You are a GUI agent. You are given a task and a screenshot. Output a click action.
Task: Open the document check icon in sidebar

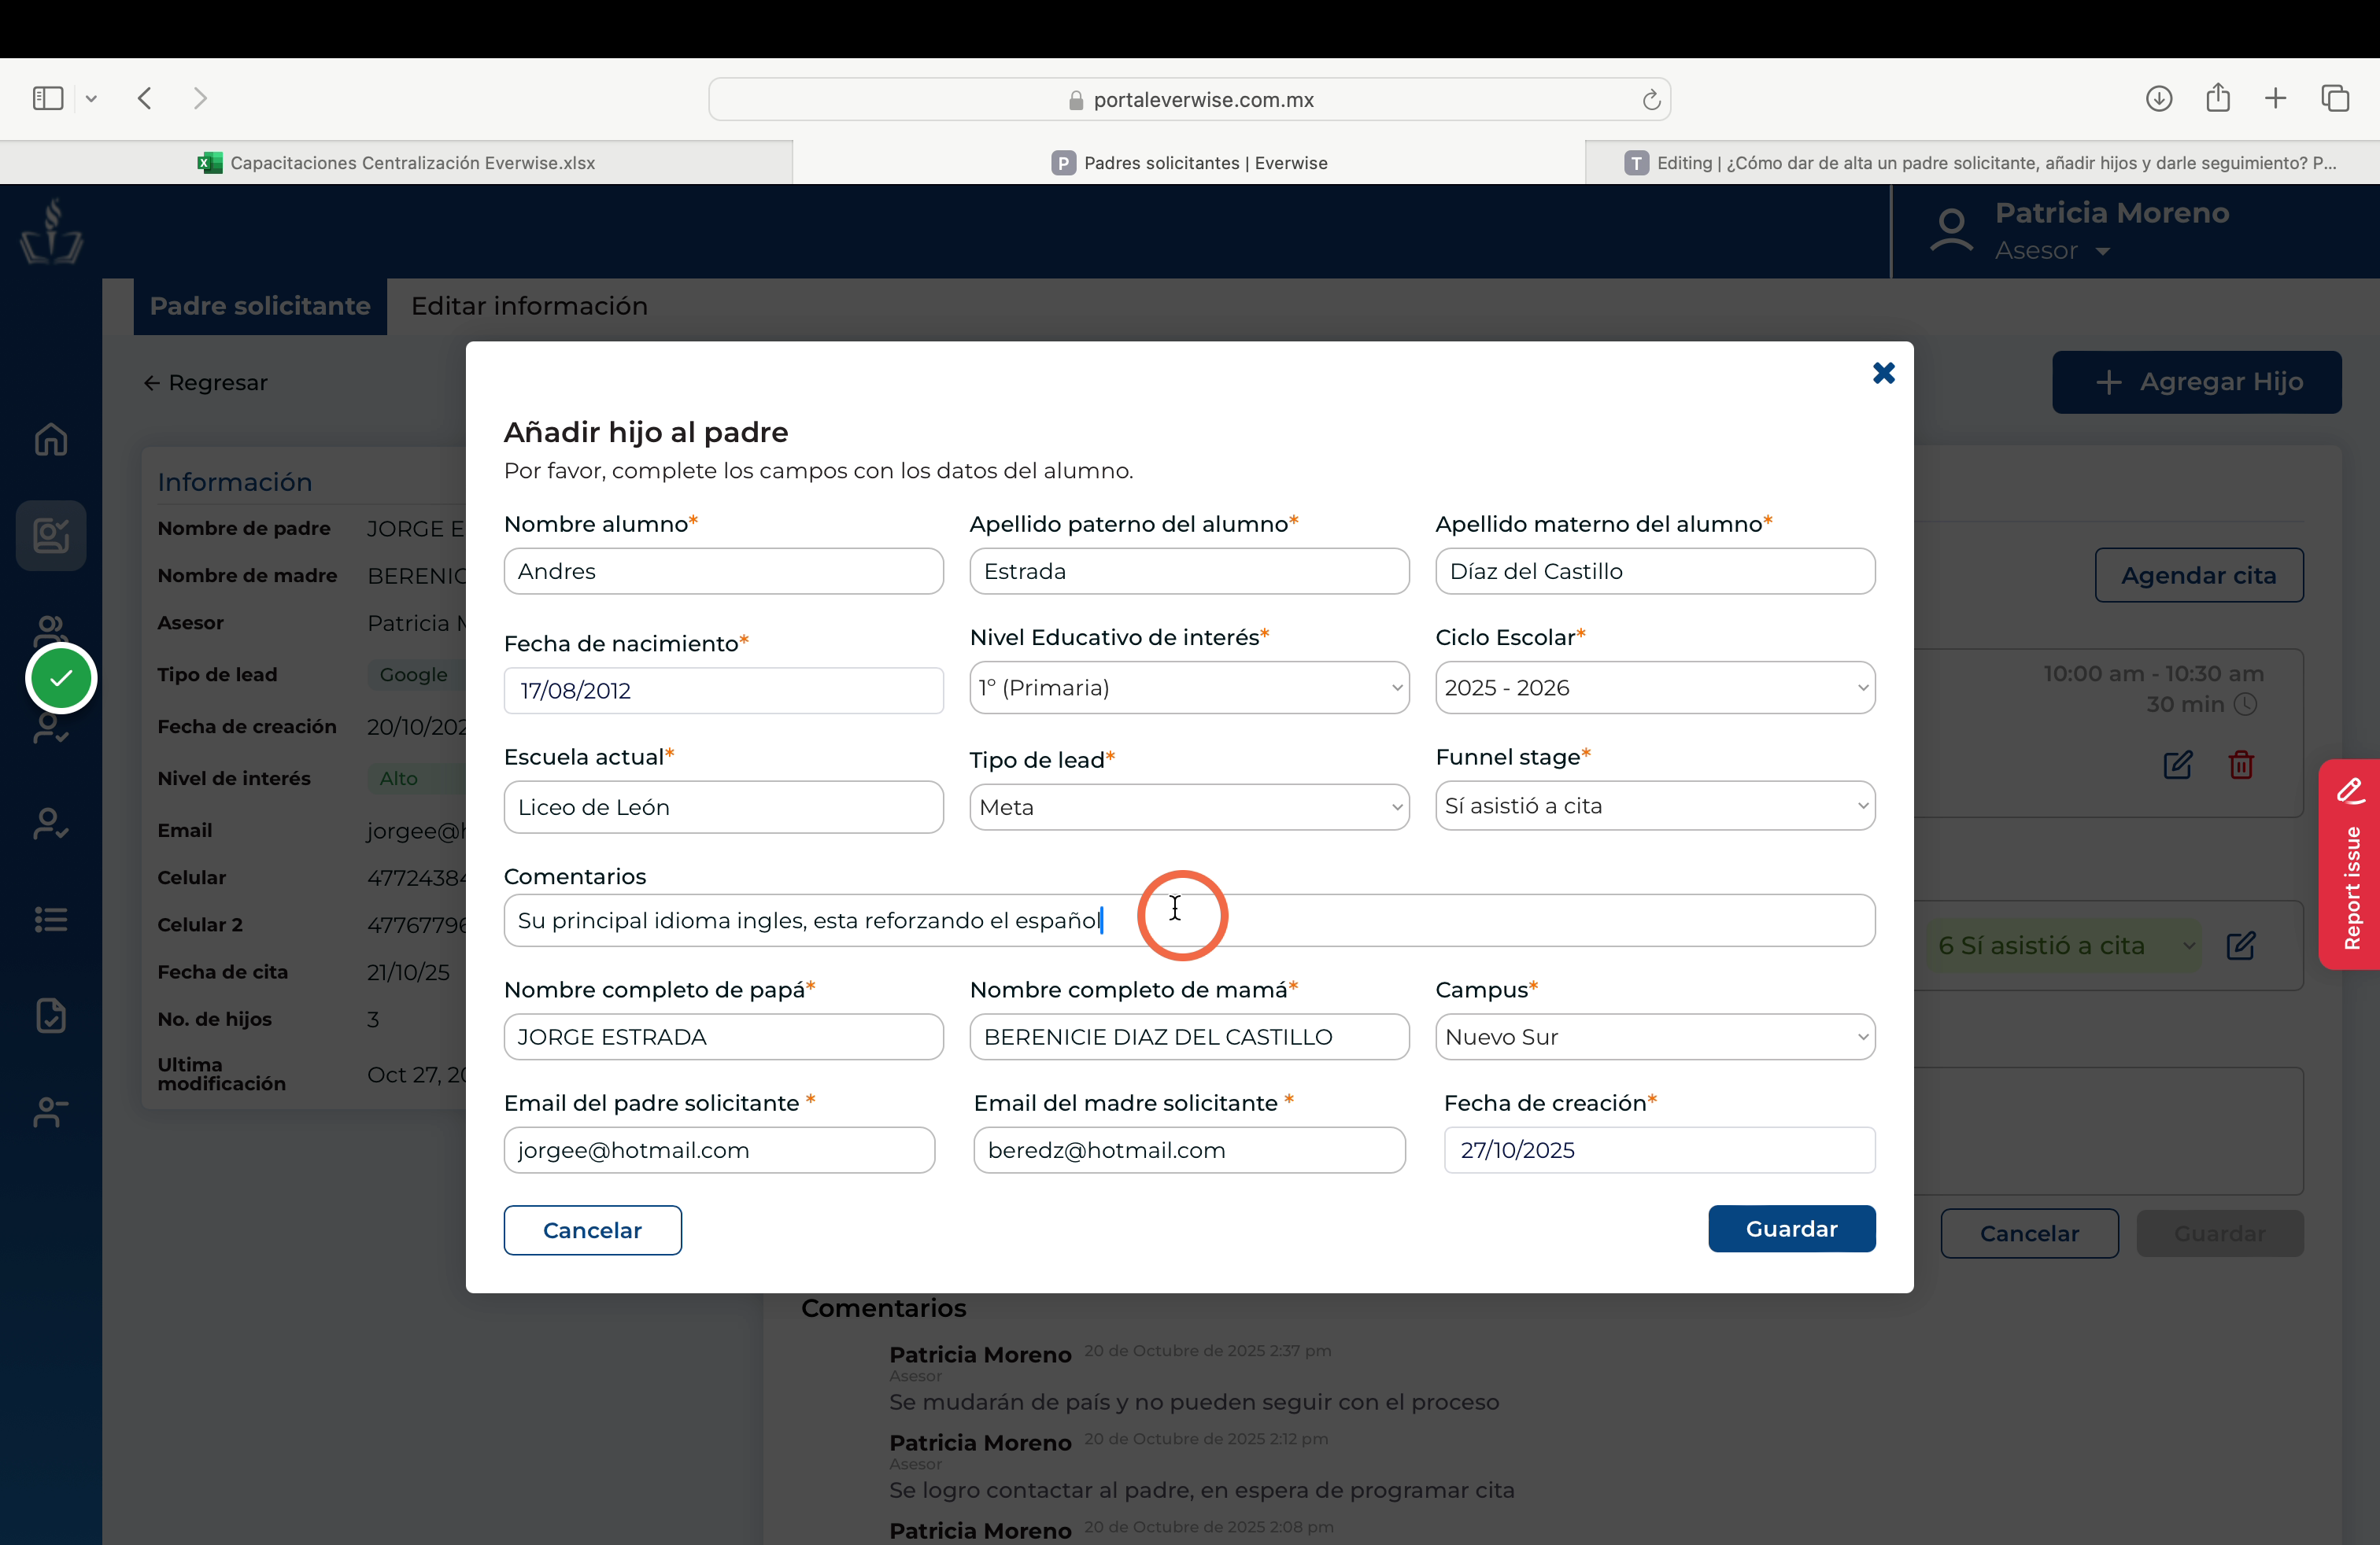51,1016
